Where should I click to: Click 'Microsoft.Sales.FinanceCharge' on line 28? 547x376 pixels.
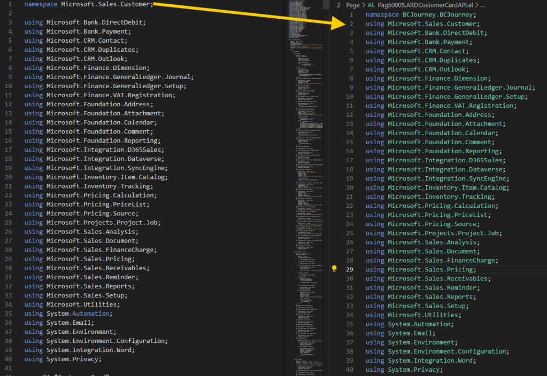[x=442, y=260]
